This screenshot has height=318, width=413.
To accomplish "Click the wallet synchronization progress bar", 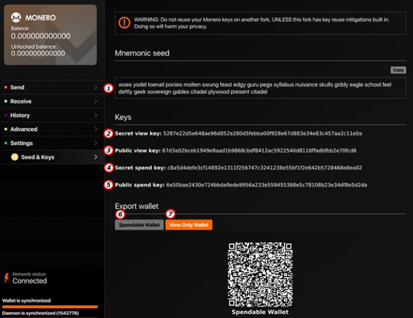I will (50, 307).
